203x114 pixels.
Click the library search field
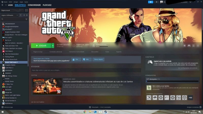click(13, 19)
